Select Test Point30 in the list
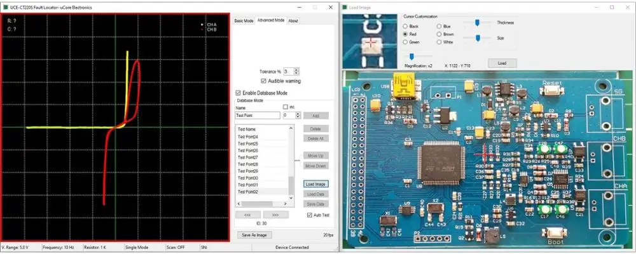 pos(262,178)
